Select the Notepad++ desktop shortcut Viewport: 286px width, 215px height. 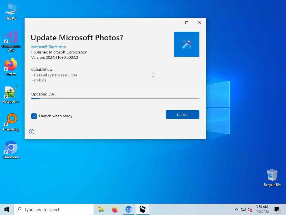pyautogui.click(x=11, y=95)
